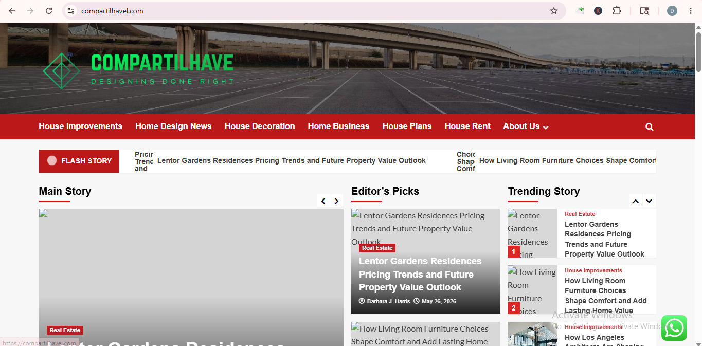702x346 pixels.
Task: Click Trending Story thumbnail numbered 2
Action: 532,289
